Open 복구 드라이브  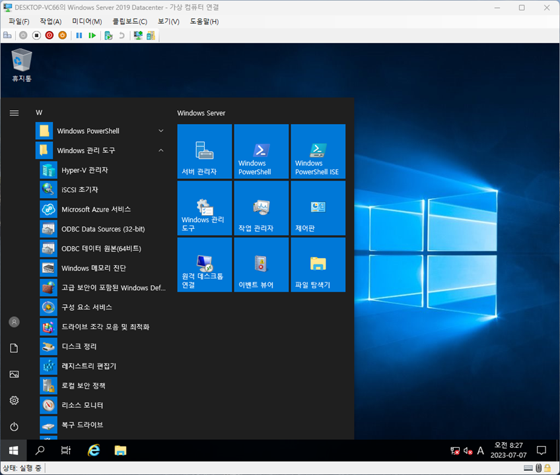103,425
